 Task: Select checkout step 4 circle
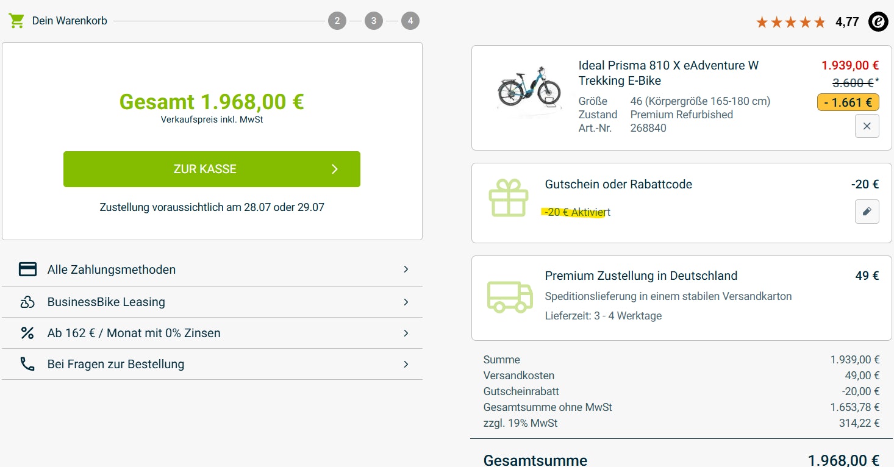(410, 21)
